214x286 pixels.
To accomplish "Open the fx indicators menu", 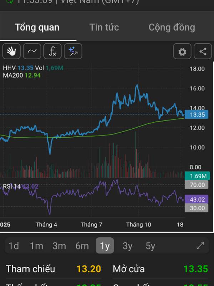I will click(52, 52).
